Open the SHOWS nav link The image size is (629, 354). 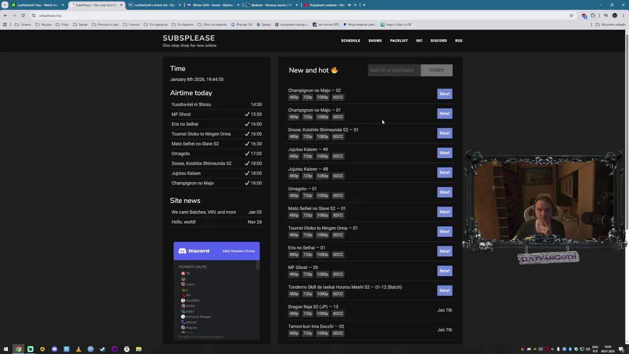coord(375,41)
